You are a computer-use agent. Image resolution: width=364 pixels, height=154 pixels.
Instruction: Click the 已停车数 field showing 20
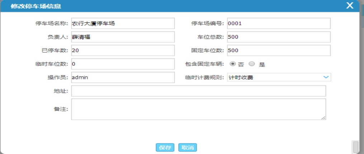123,50
